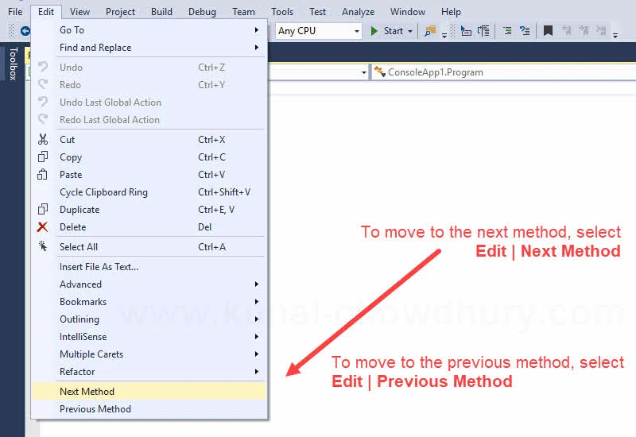Open the Toolbox side tab
Viewport: 636px width, 437px height.
[x=13, y=64]
